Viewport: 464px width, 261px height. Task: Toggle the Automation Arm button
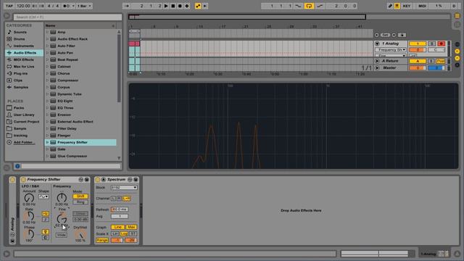(198, 6)
